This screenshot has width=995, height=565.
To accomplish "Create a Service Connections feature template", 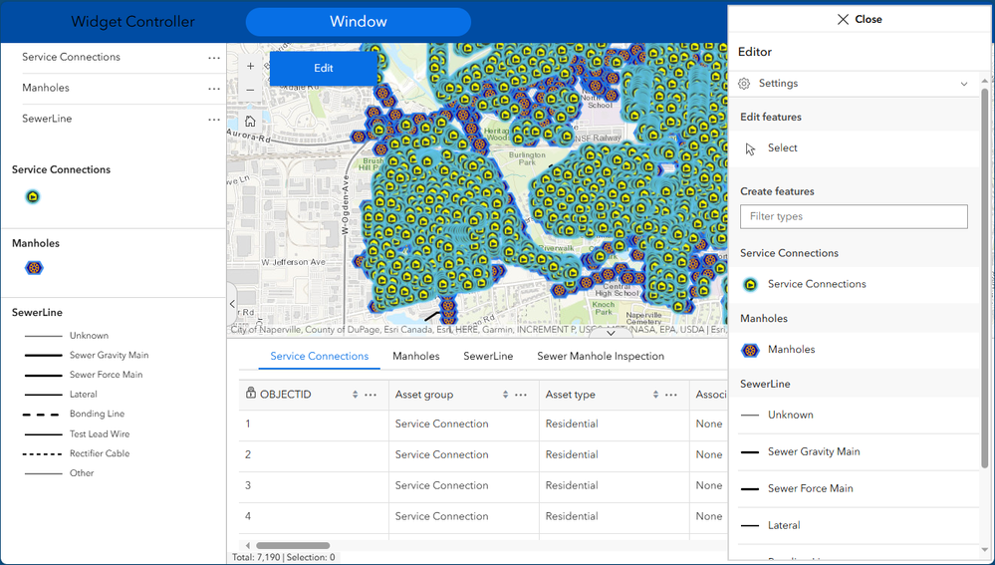I will pyautogui.click(x=860, y=284).
